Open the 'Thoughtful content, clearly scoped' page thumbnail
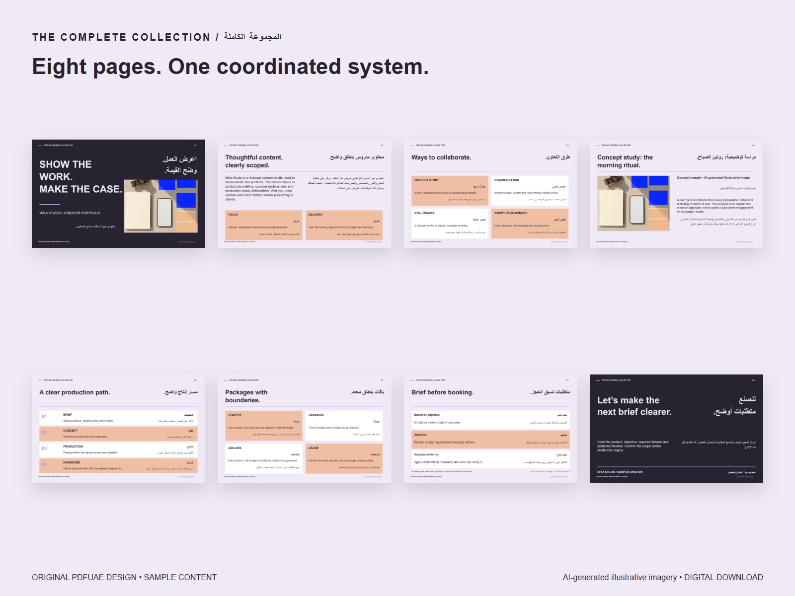Viewport: 795px width, 596px height. [305, 194]
